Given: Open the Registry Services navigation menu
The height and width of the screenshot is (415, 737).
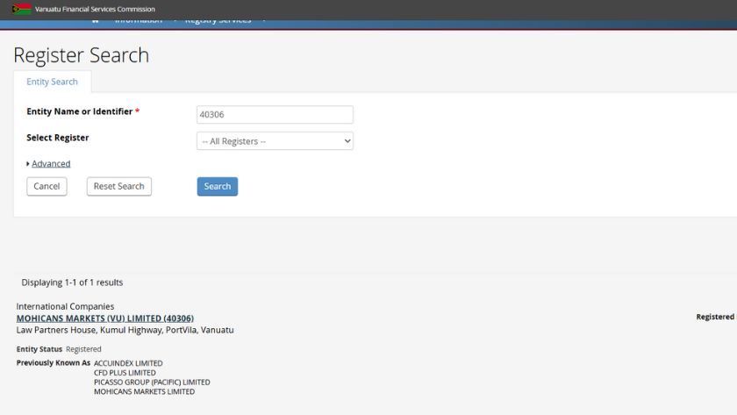Looking at the screenshot, I should pyautogui.click(x=218, y=21).
